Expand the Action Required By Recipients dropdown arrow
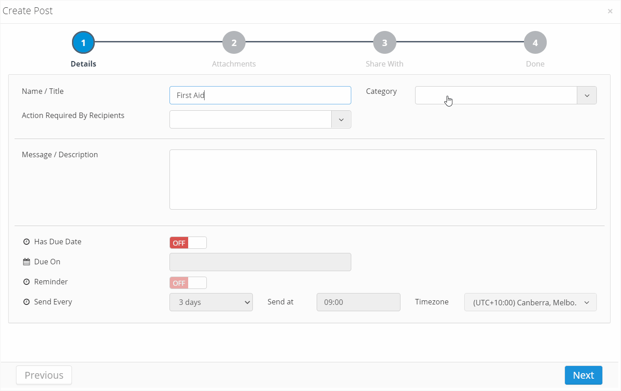This screenshot has width=621, height=391. tap(341, 119)
